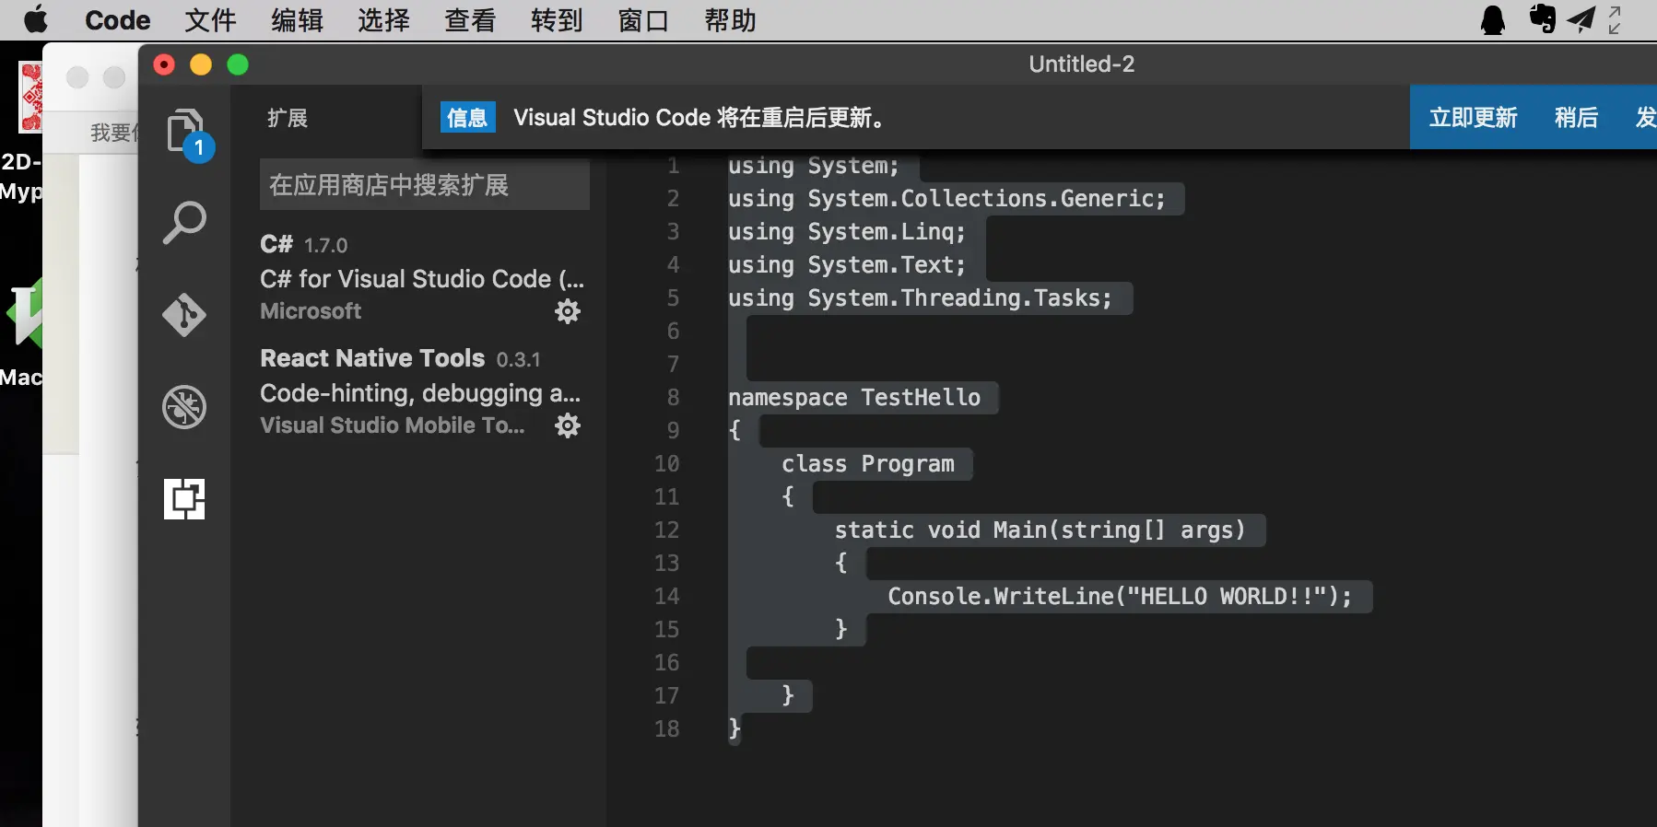
Task: Open the 窗口 menu
Action: (x=643, y=19)
